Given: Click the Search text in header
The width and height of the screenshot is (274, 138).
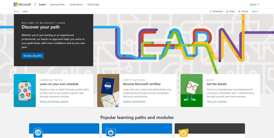Looking at the screenshot, I should 253,5.
